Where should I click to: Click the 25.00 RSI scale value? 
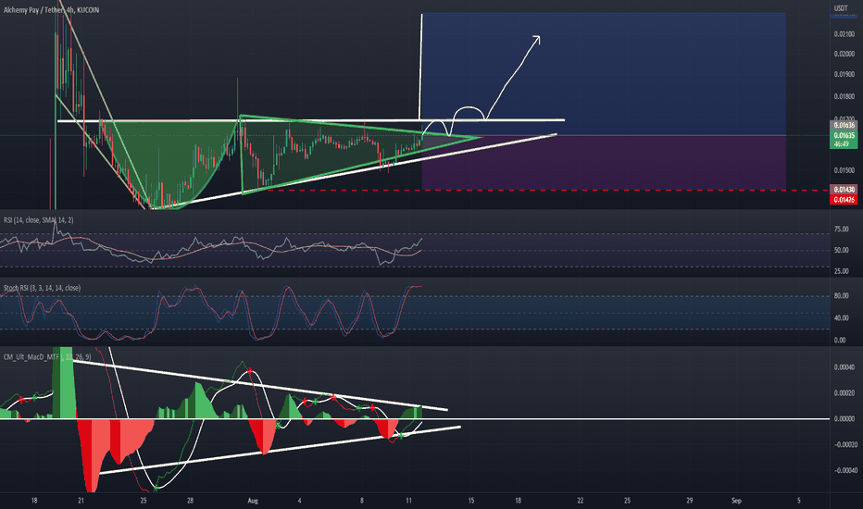click(x=841, y=271)
